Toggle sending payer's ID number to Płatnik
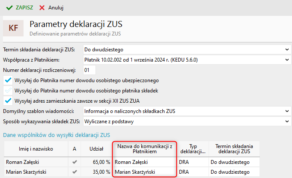Image resolution: width=292 pixels, height=178 pixels. [x=8, y=91]
